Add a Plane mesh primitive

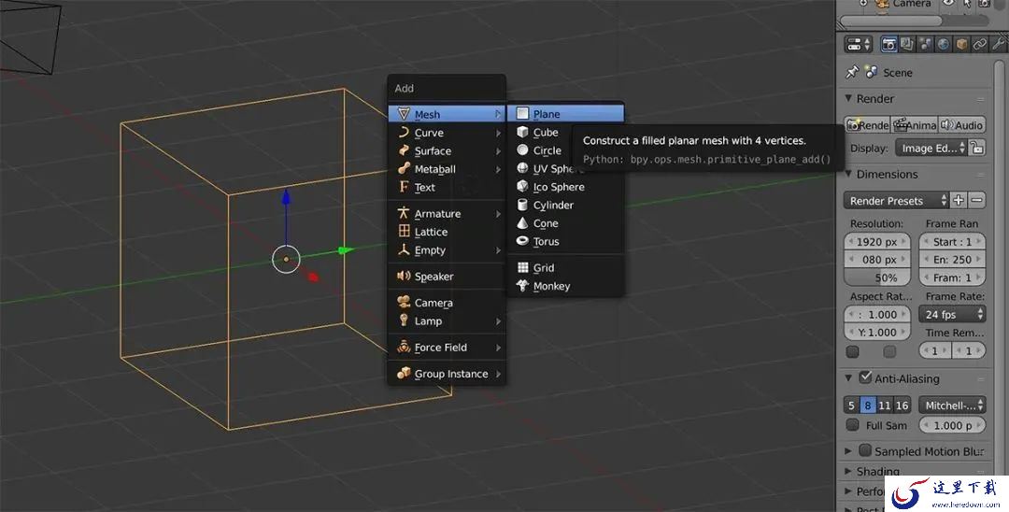pos(565,114)
